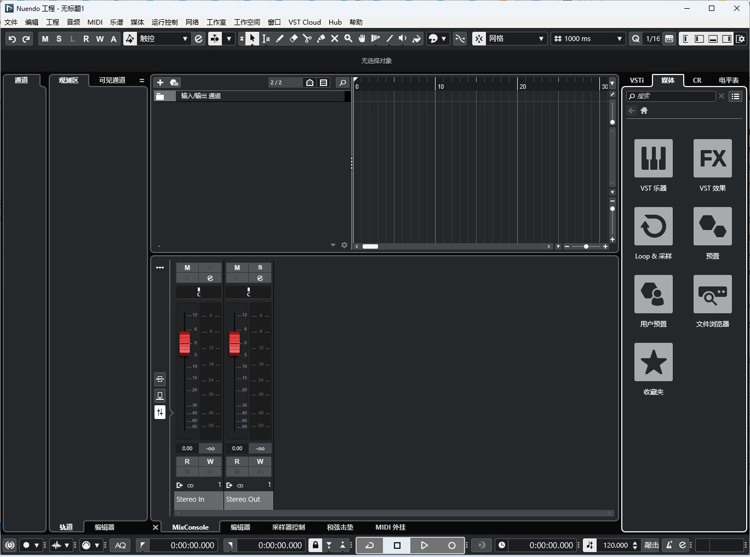This screenshot has width=750, height=557.
Task: Click the Stereo Out fader handle
Action: tap(234, 343)
